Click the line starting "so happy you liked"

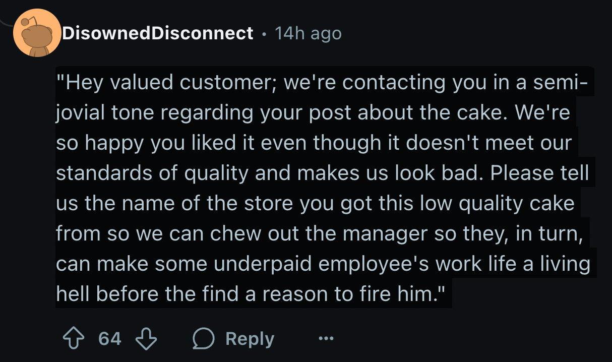[x=314, y=143]
